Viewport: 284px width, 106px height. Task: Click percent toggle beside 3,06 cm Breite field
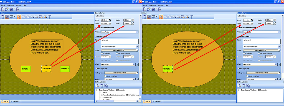[x=133, y=20]
